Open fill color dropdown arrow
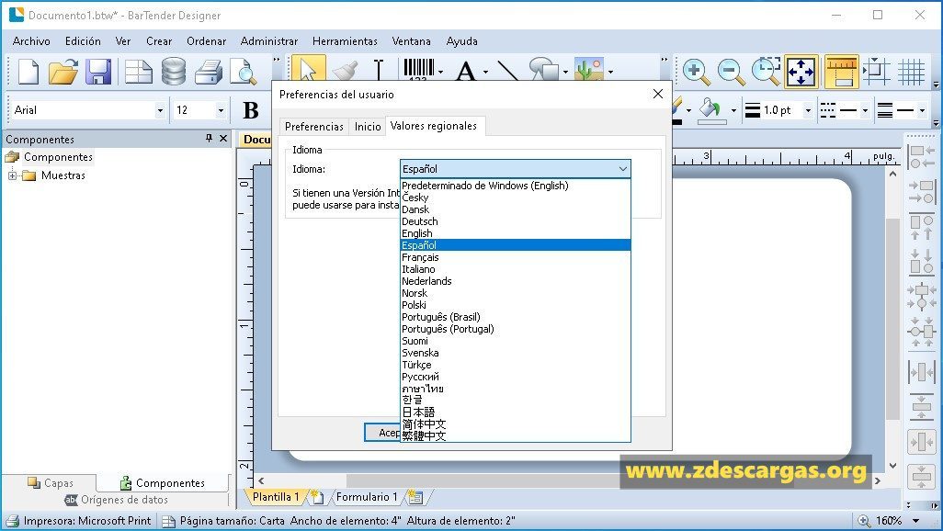 pos(733,110)
